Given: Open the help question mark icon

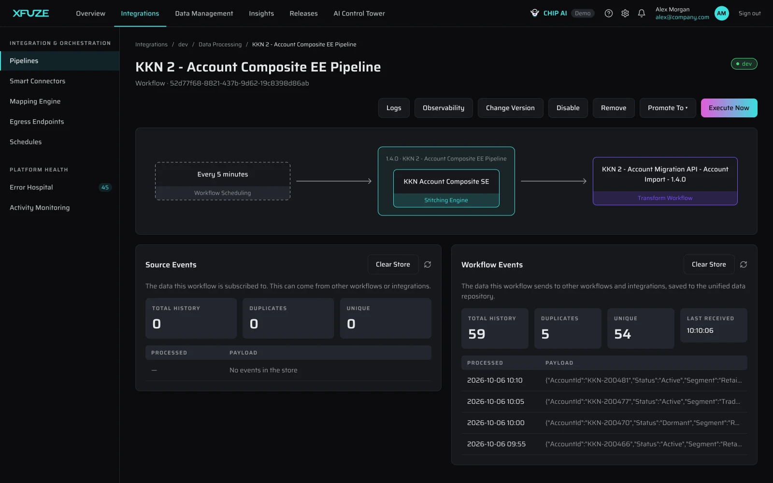Looking at the screenshot, I should click(x=609, y=13).
